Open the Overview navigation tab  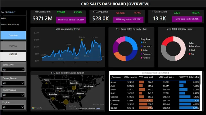(13, 35)
